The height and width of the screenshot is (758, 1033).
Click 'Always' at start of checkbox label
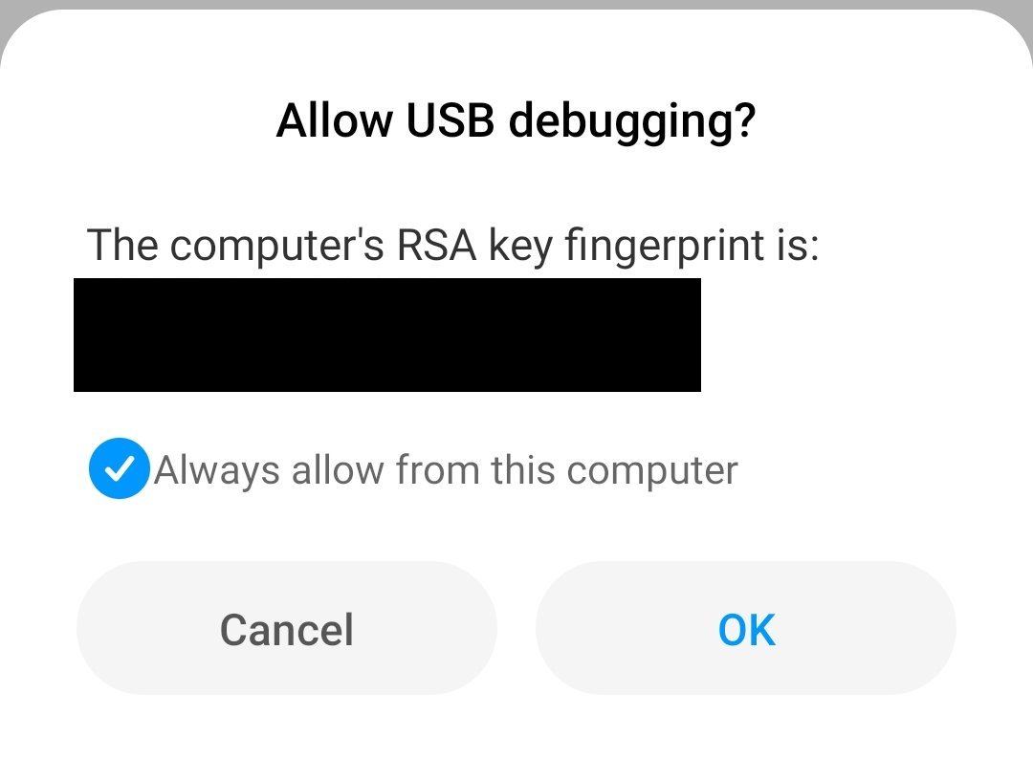(217, 472)
